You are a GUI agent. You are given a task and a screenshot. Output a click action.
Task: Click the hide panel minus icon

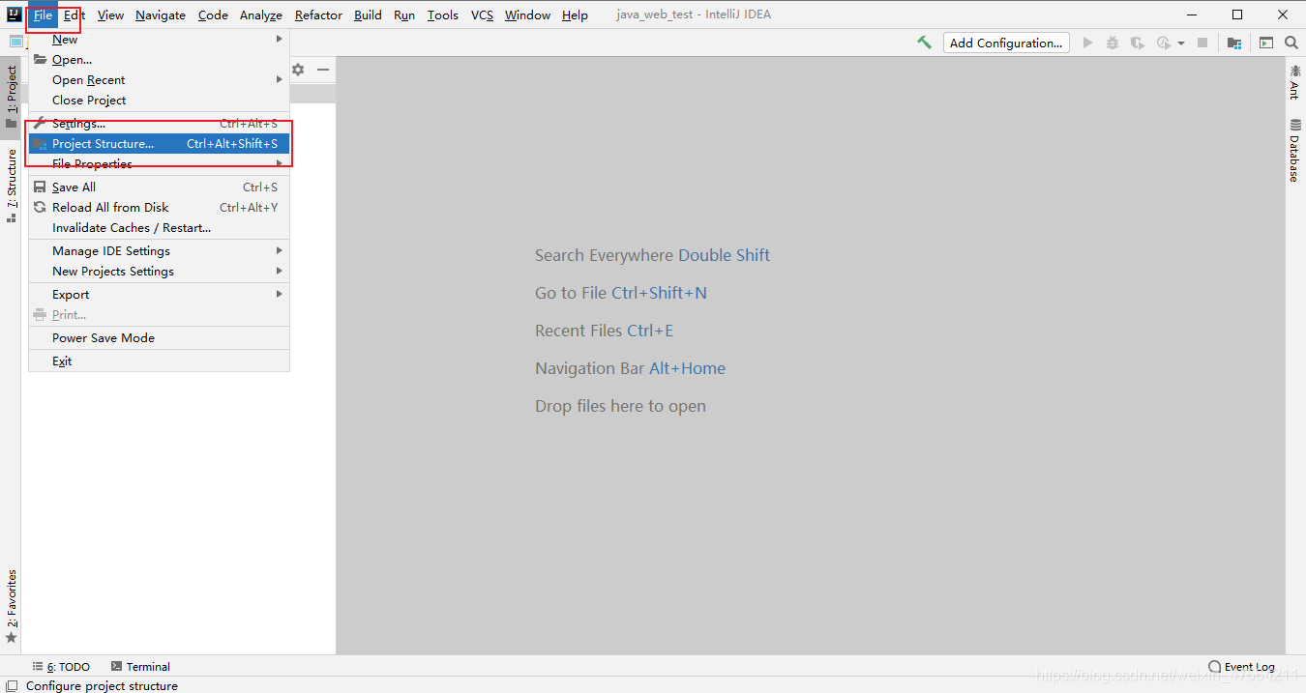coord(323,70)
